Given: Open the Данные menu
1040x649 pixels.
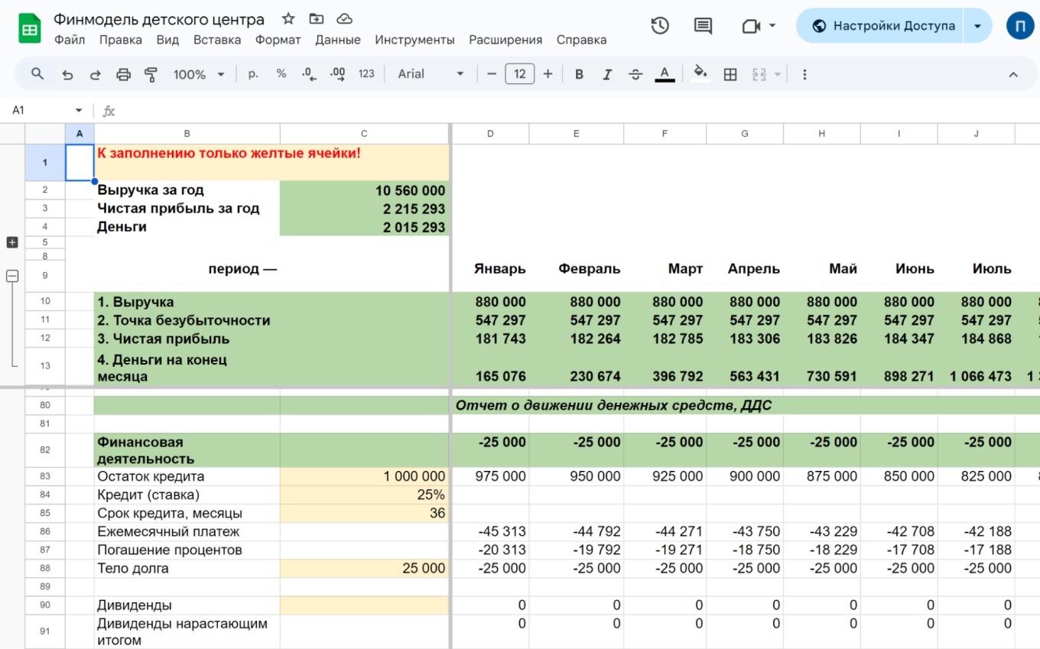Looking at the screenshot, I should tap(337, 40).
